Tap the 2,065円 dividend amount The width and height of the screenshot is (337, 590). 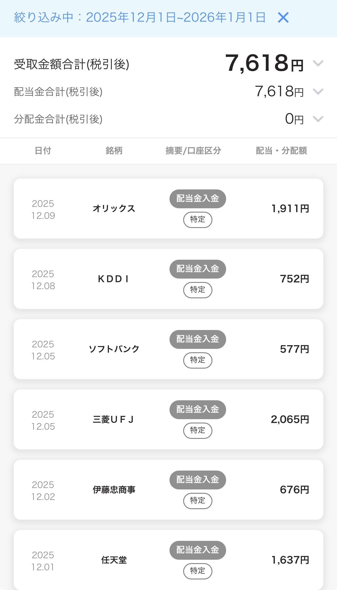(290, 419)
